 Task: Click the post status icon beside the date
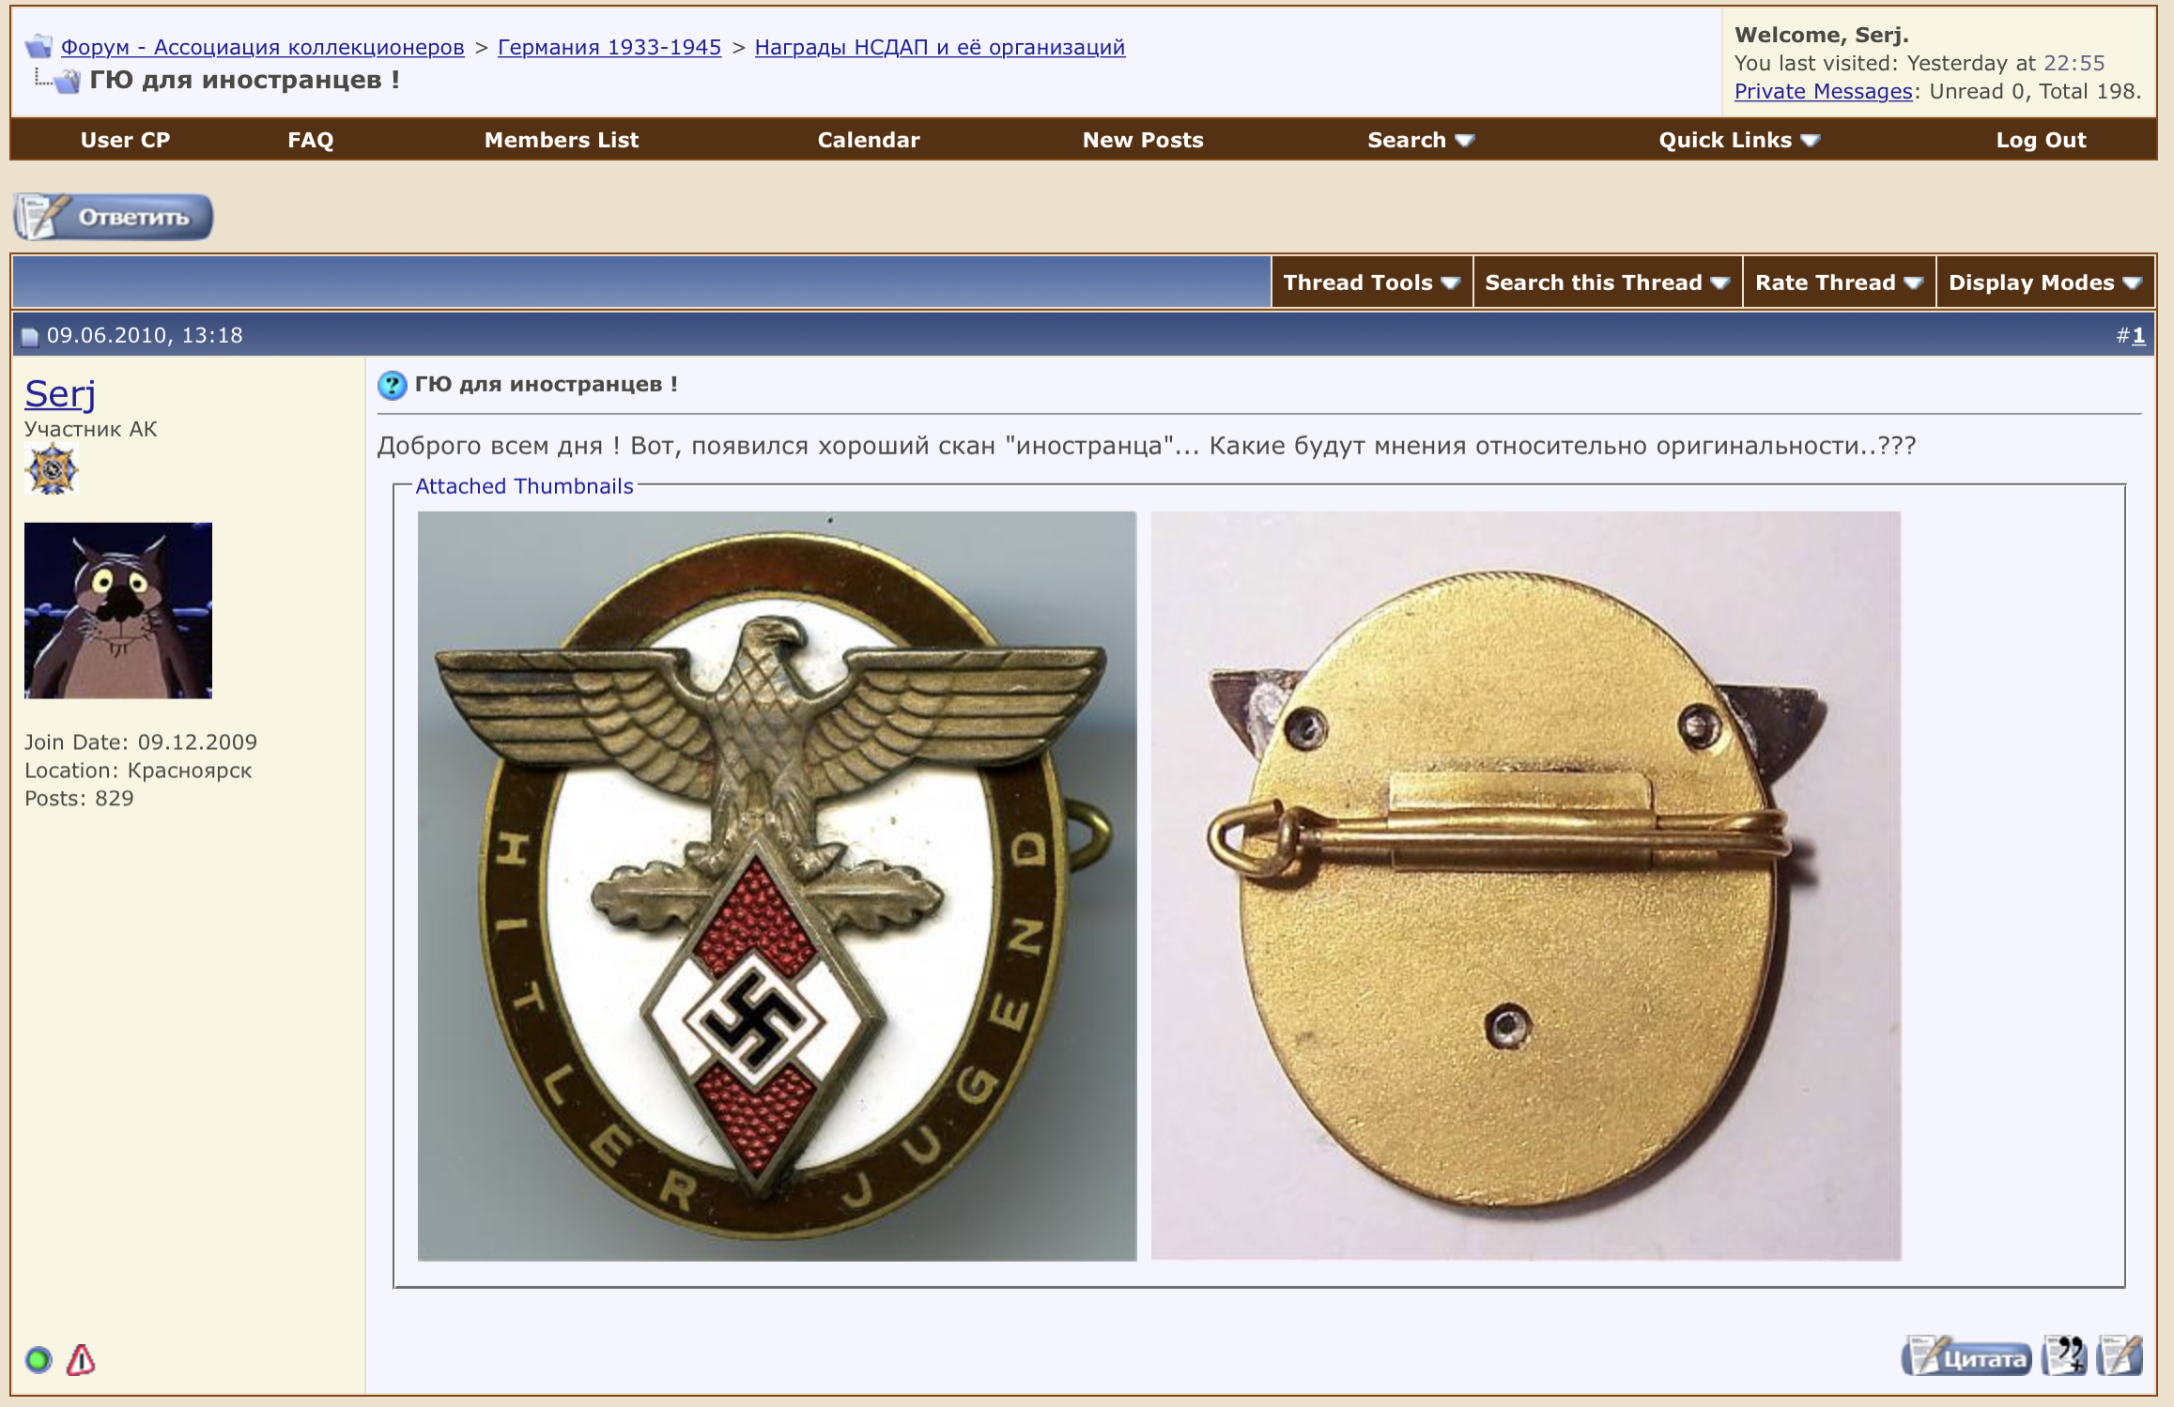pyautogui.click(x=29, y=336)
